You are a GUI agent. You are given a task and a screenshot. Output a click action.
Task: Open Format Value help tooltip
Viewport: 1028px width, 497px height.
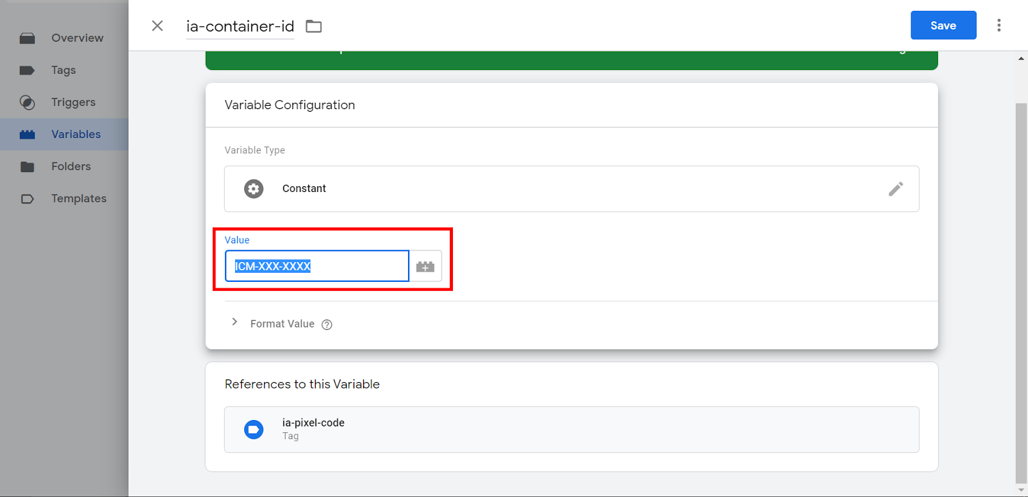click(327, 325)
